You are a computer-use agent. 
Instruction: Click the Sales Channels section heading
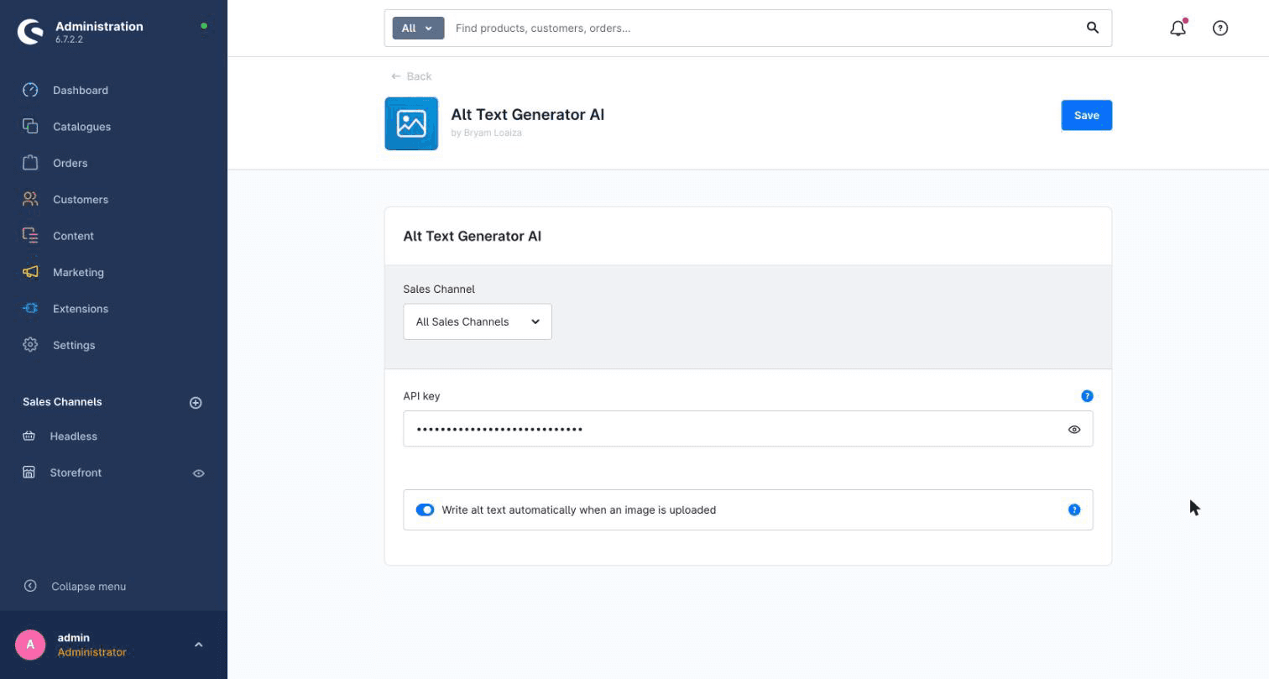point(62,402)
